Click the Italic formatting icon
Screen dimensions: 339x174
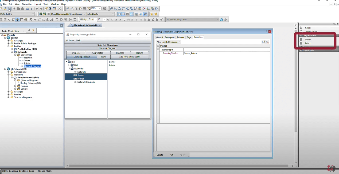[120, 19]
